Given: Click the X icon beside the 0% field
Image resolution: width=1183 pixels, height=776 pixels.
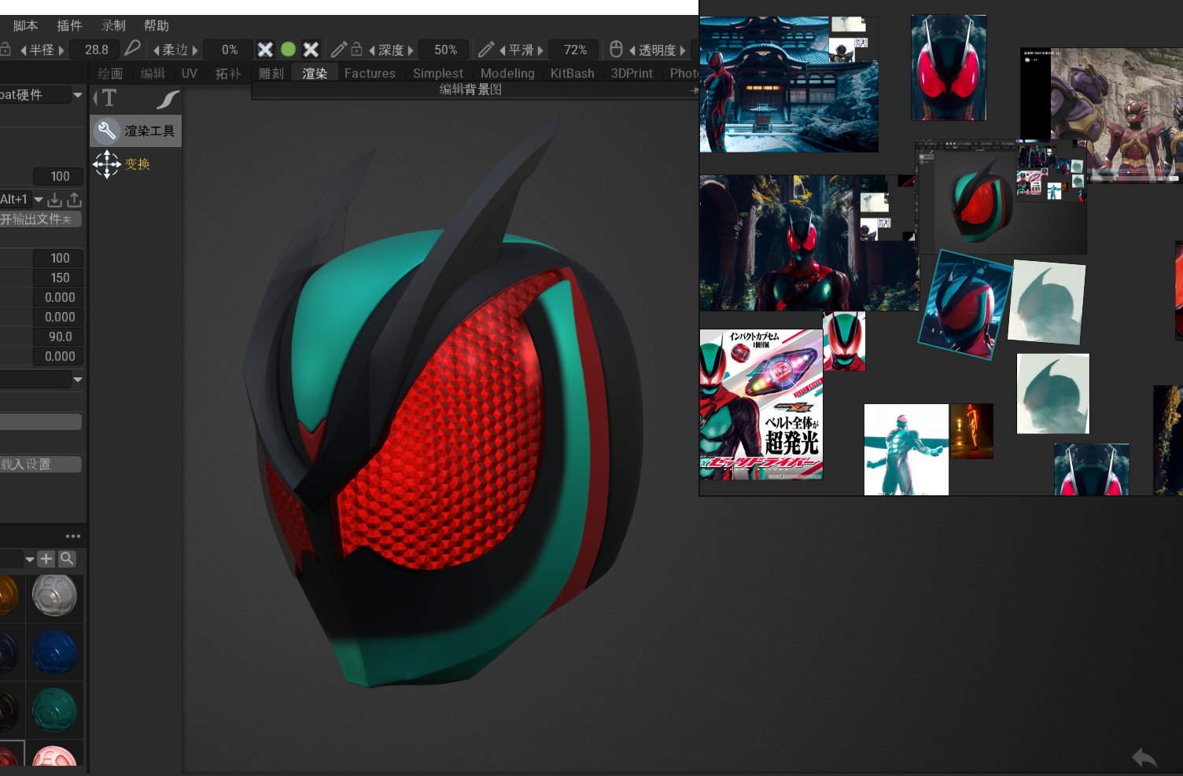Looking at the screenshot, I should click(265, 50).
